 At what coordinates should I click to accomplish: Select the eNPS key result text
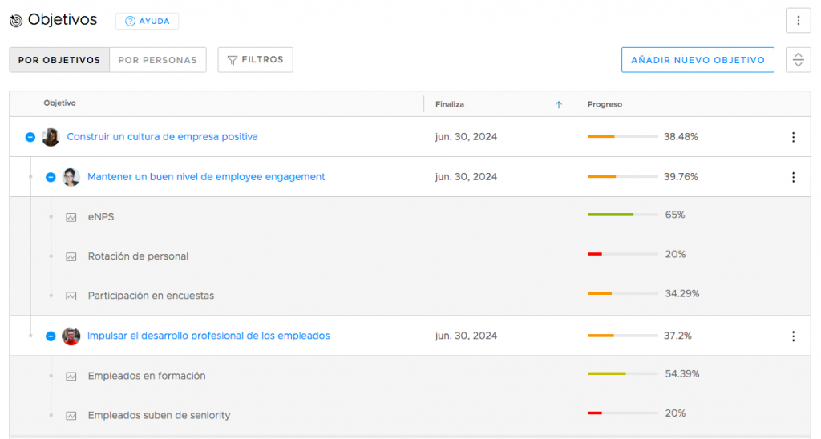click(x=101, y=216)
